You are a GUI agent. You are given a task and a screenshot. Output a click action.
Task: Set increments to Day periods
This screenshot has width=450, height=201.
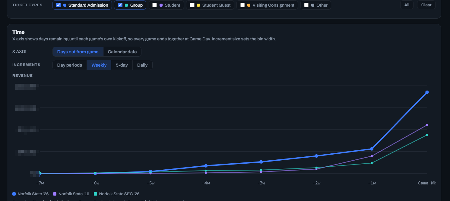click(70, 65)
